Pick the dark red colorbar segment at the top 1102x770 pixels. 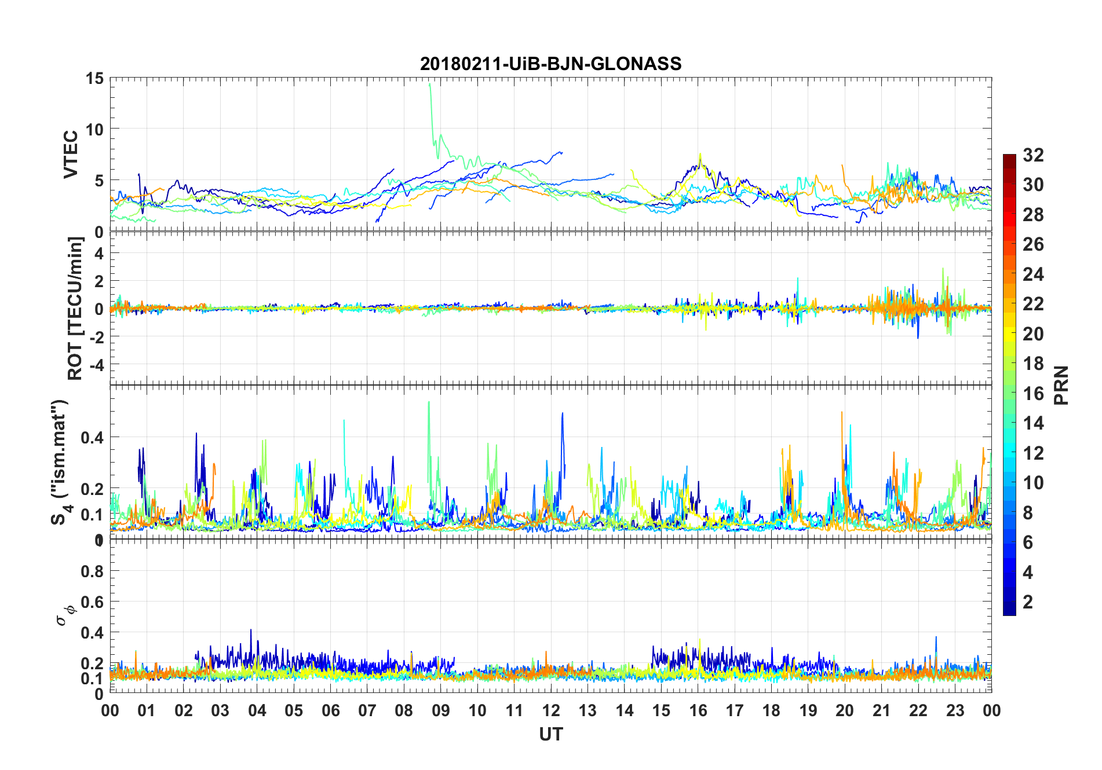point(1009,159)
